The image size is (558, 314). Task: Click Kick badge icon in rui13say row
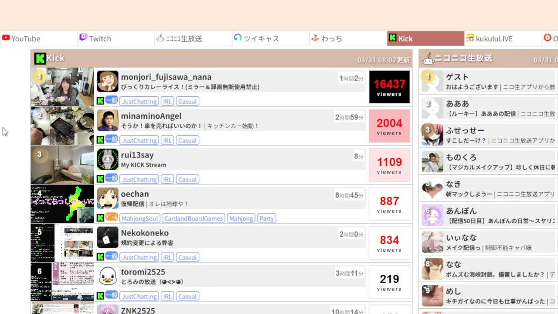pos(100,179)
